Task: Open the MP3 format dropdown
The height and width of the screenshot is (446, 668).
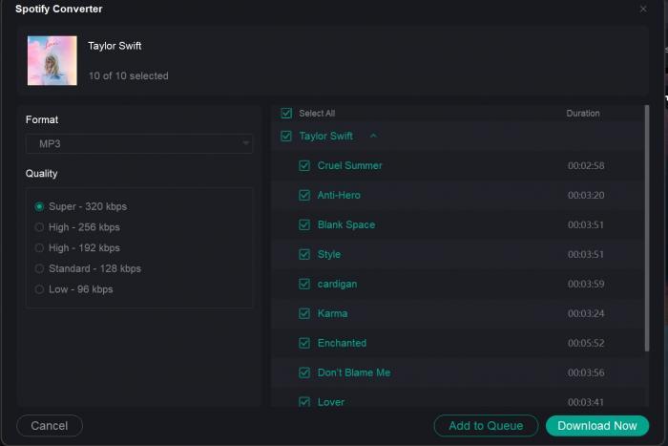Action: point(139,144)
